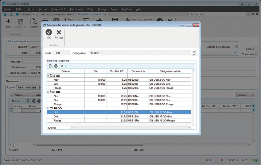Open the gear settings dropdown

63,66
